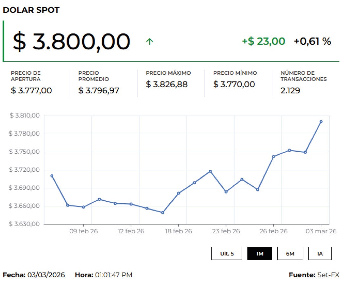Viewport: 342px width, 285px height.
Task: Switch chart to 1A range
Action: pos(320,253)
